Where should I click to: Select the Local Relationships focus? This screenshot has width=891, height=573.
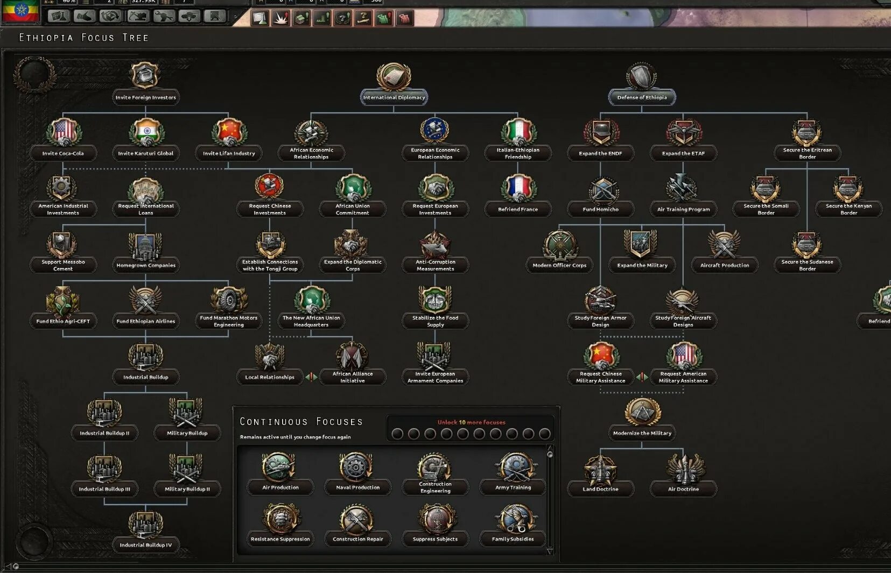point(270,363)
